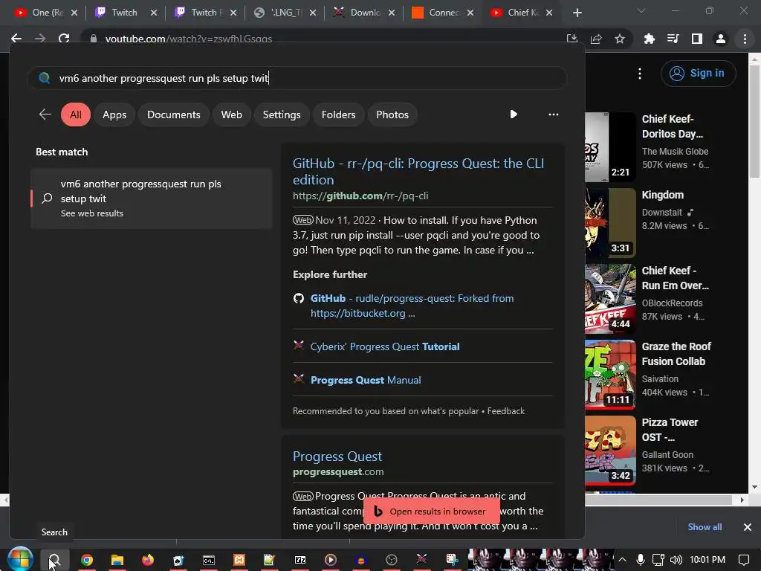
Task: Open the XAMPP orange icon in taskbar
Action: click(x=239, y=560)
